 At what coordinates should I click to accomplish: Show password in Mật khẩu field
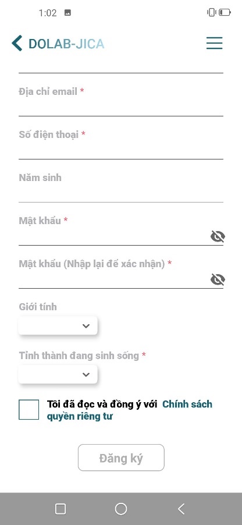pos(218,236)
